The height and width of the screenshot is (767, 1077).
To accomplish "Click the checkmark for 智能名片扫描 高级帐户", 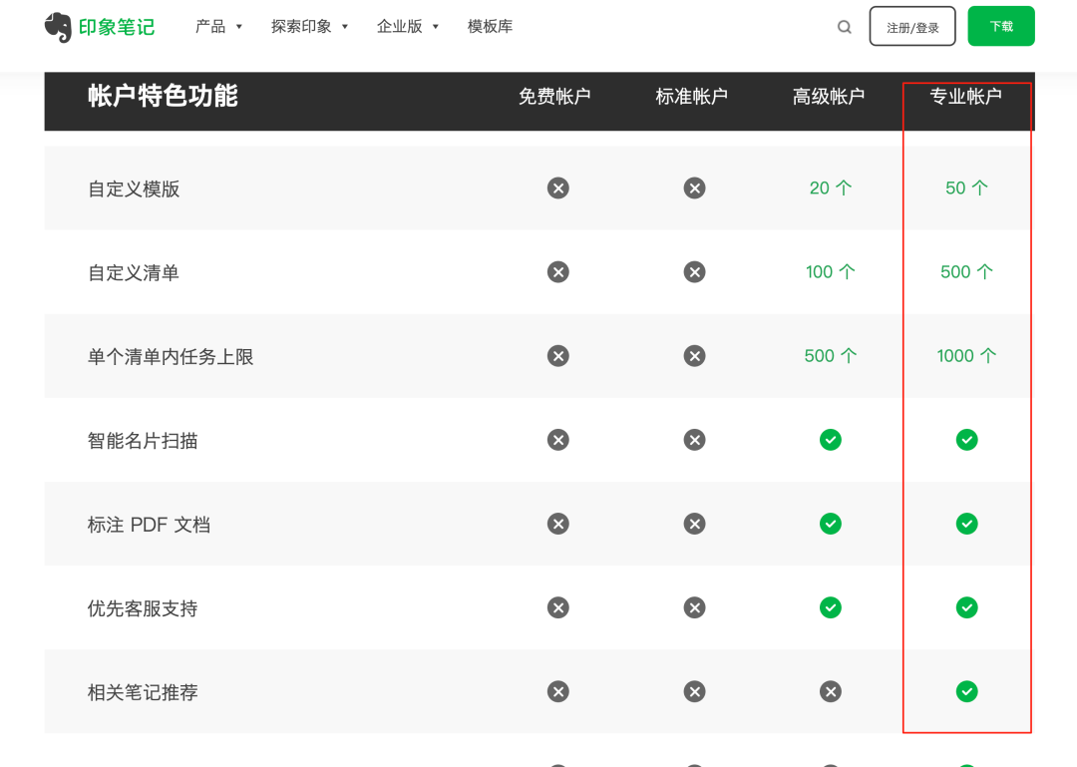I will click(x=831, y=439).
